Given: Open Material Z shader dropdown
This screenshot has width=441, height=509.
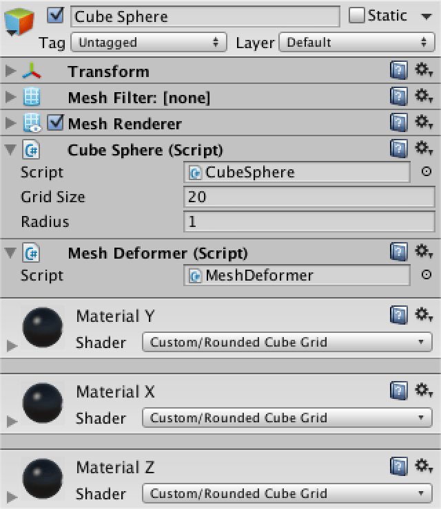Looking at the screenshot, I should tap(287, 493).
